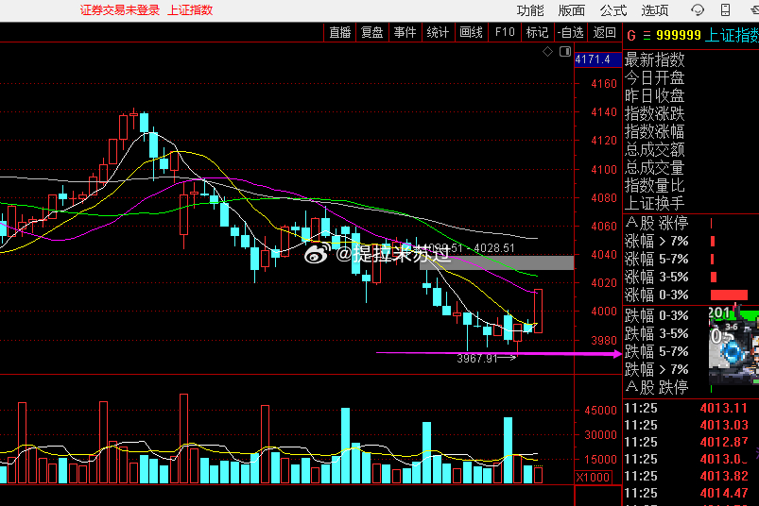Open the customer service headset icon
The image size is (759, 506).
pyautogui.click(x=697, y=9)
